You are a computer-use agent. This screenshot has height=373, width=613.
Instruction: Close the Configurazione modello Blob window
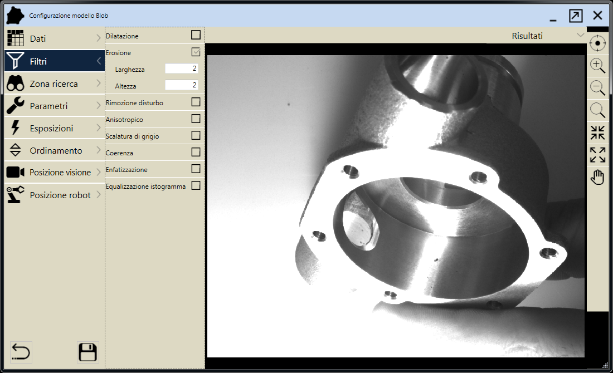pyautogui.click(x=597, y=16)
